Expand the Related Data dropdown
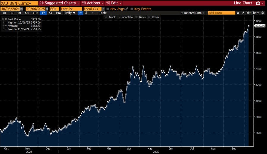Viewport: 267px width, 154px height. 193,13
